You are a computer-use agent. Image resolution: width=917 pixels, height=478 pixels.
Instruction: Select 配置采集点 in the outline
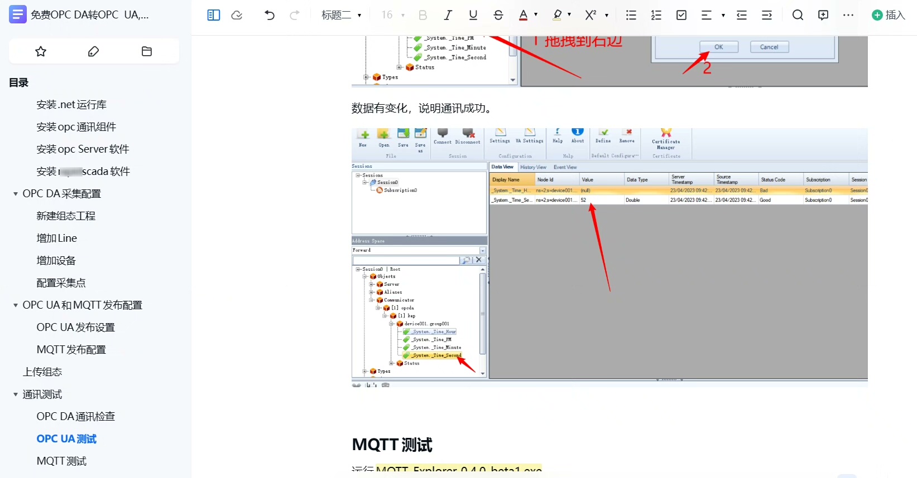point(61,283)
